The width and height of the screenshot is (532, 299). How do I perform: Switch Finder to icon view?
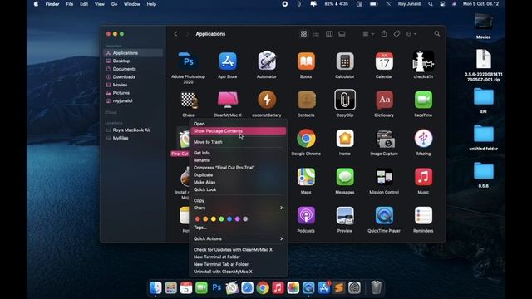point(303,34)
